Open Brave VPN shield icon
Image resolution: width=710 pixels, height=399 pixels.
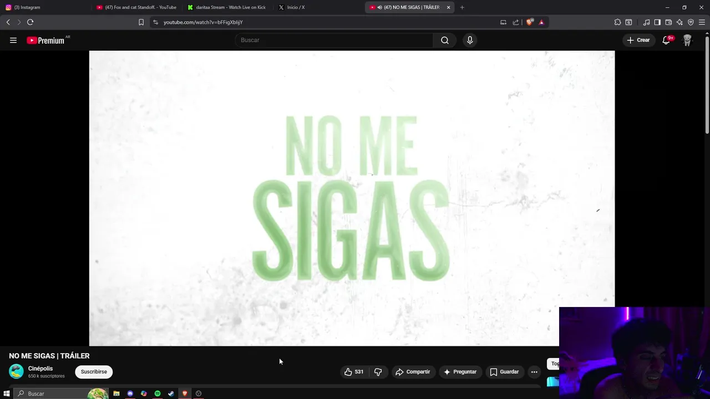click(x=691, y=22)
